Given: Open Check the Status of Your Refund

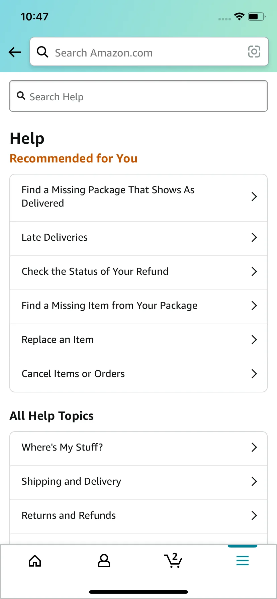Looking at the screenshot, I should coord(95,271).
